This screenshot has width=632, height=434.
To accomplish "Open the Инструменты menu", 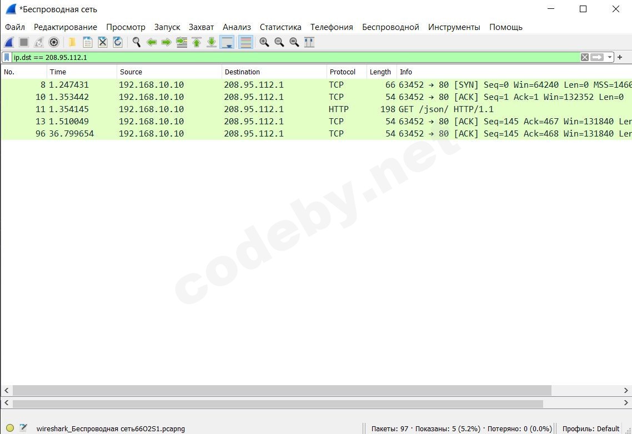I will coord(454,27).
